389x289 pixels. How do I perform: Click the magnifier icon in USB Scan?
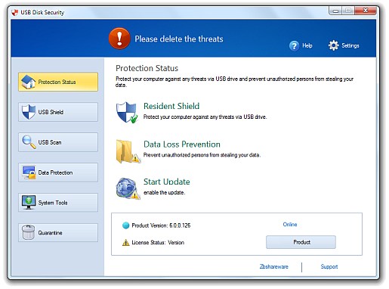pos(29,142)
